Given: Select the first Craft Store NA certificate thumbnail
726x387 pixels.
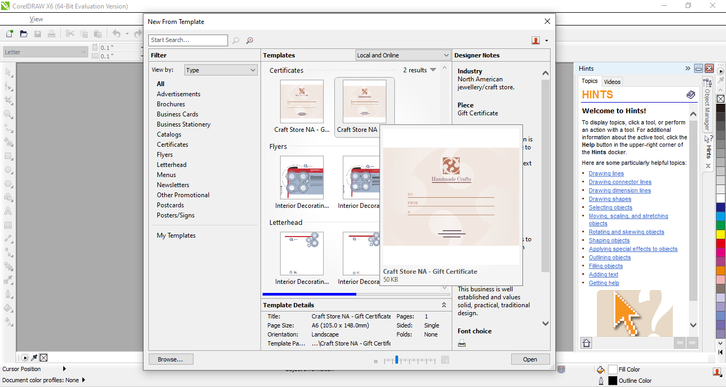Looking at the screenshot, I should click(301, 102).
